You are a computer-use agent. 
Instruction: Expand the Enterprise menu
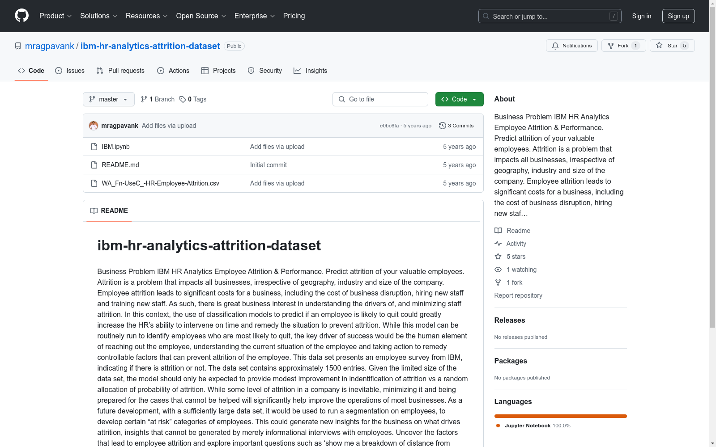tap(255, 16)
